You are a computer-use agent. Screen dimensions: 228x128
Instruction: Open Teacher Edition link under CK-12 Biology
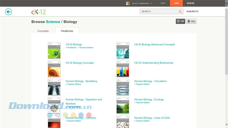pos(86,47)
